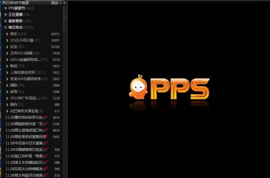This screenshot has width=270, height=178.
Task: Collapse the 每日焦点 minus icon
Action: tap(5, 27)
